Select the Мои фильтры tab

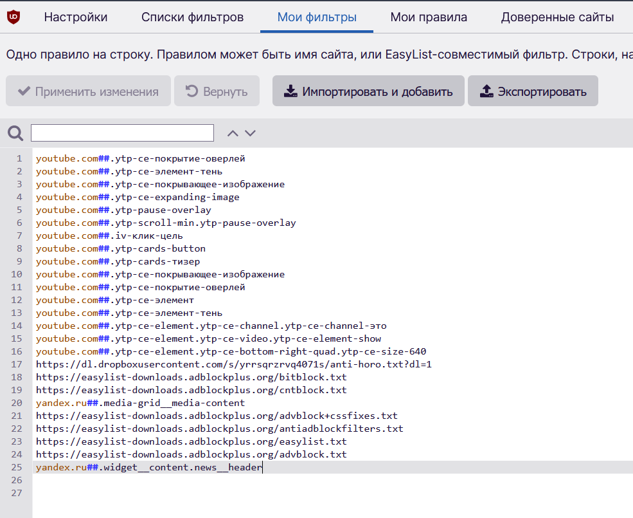(317, 17)
